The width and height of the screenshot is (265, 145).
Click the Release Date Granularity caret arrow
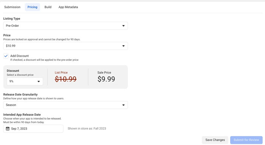[x=123, y=105]
